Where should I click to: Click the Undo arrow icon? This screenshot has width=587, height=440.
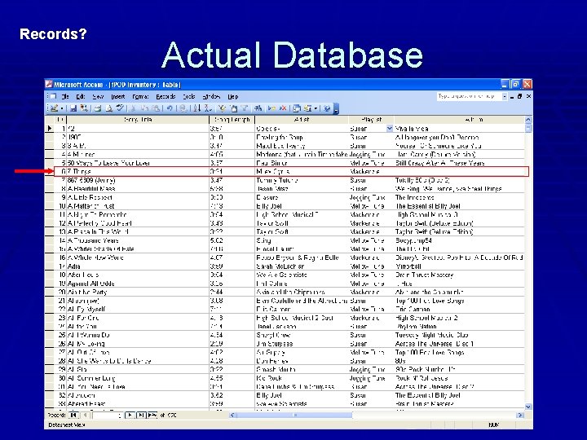[170, 108]
